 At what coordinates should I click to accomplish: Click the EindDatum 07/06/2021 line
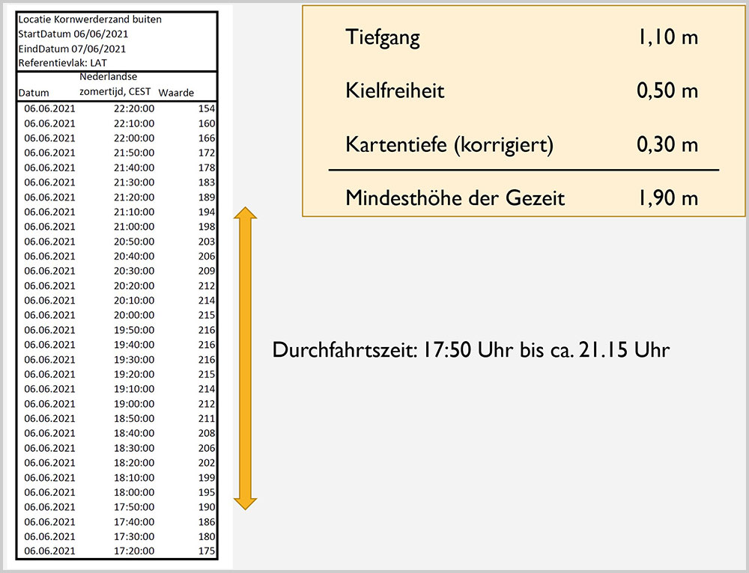click(x=71, y=49)
